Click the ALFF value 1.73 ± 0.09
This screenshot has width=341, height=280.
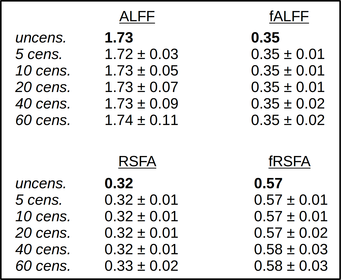click(x=141, y=104)
